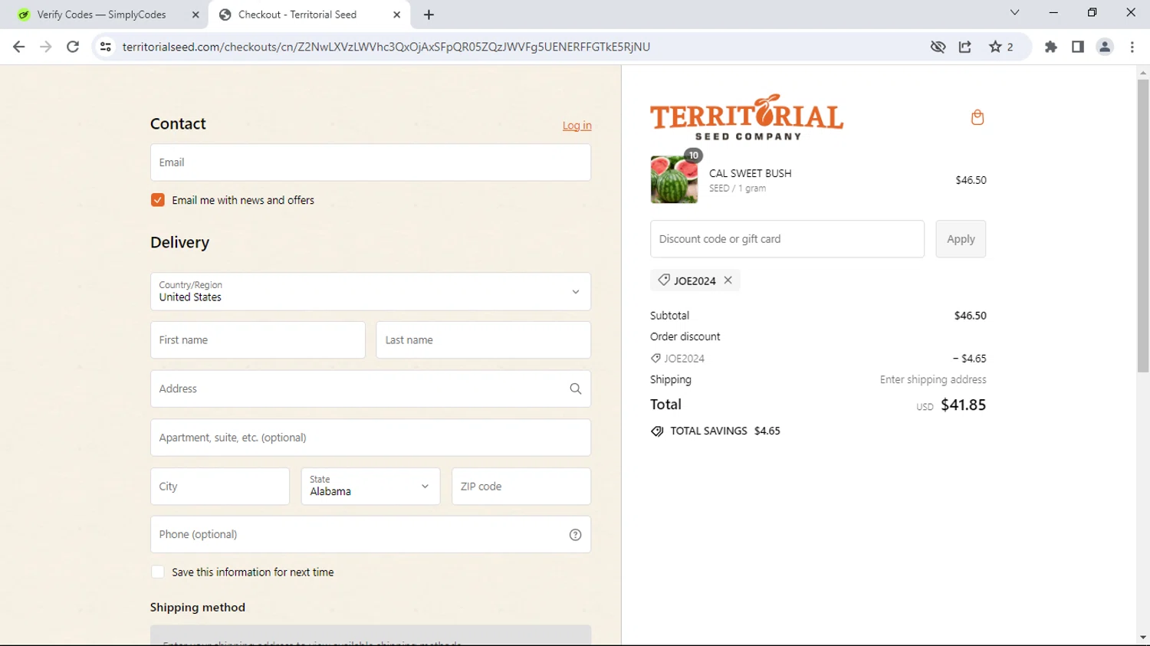
Task: Open a new browser tab
Action: coord(429,15)
